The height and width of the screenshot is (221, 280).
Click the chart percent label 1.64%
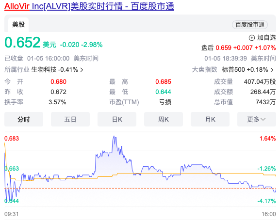(x=268, y=139)
